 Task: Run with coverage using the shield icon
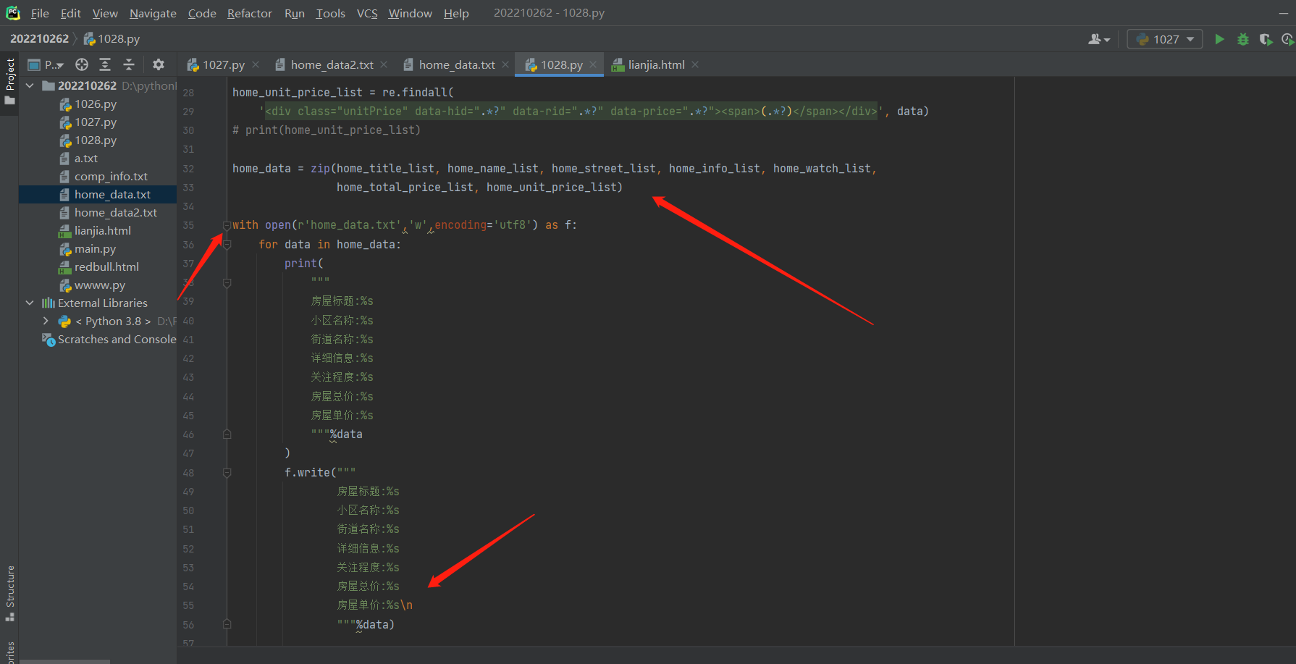pos(1266,39)
